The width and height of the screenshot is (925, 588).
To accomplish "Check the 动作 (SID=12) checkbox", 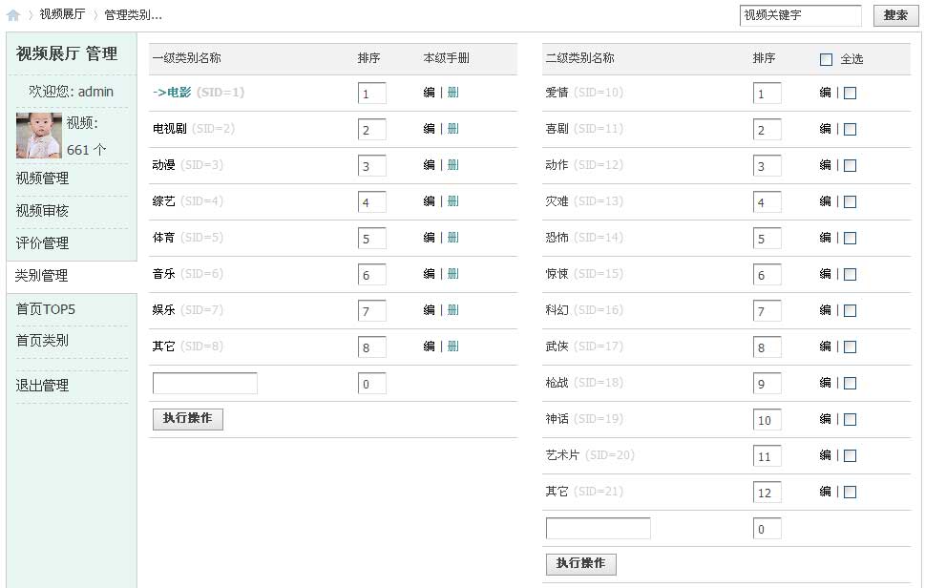I will click(x=851, y=166).
